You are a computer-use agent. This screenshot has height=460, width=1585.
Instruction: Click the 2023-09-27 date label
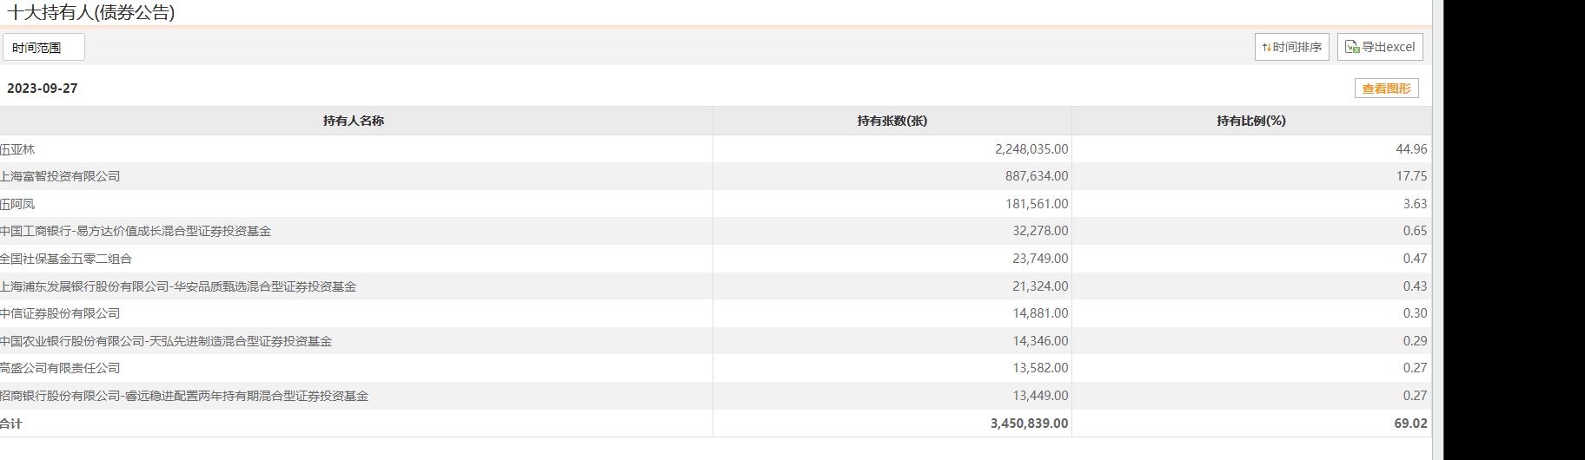(x=43, y=89)
